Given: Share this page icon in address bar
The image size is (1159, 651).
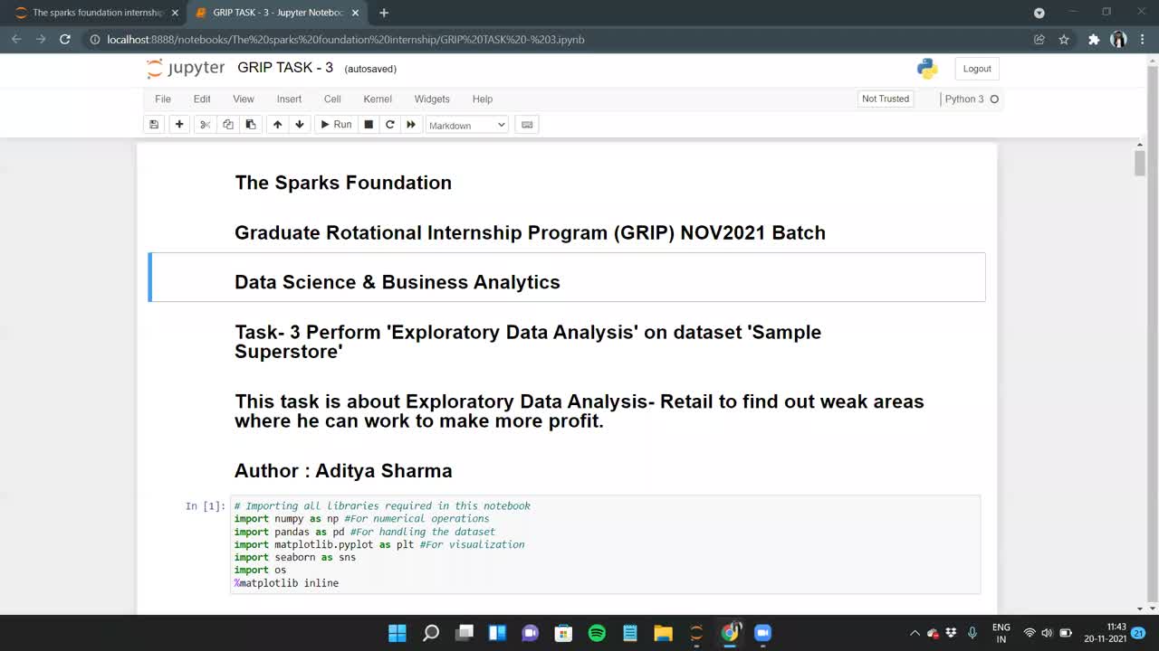Looking at the screenshot, I should pos(1039,40).
